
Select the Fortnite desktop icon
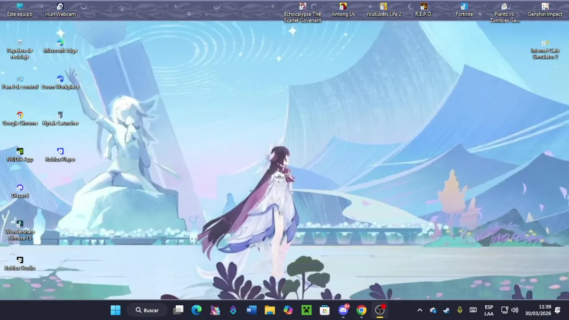[x=464, y=10]
